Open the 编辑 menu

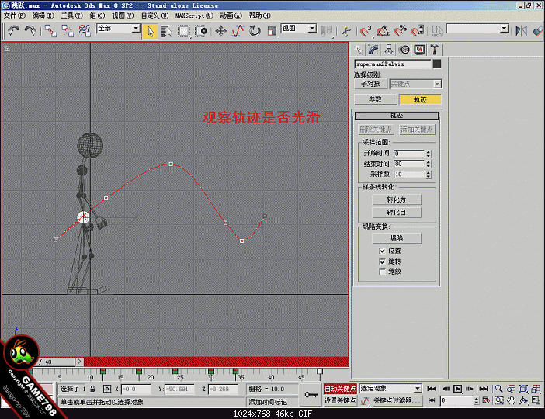click(x=43, y=16)
